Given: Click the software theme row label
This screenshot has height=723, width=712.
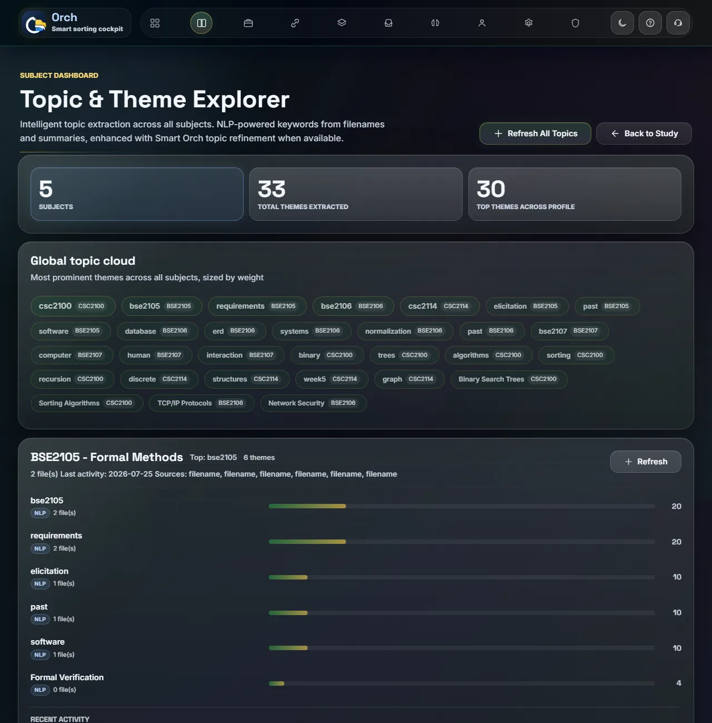Looking at the screenshot, I should point(48,642).
